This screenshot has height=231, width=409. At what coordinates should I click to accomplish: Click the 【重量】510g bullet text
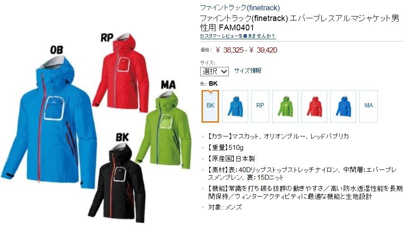coord(226,148)
